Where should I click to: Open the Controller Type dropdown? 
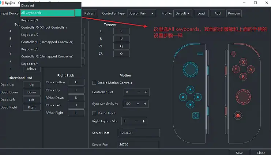(x=142, y=14)
